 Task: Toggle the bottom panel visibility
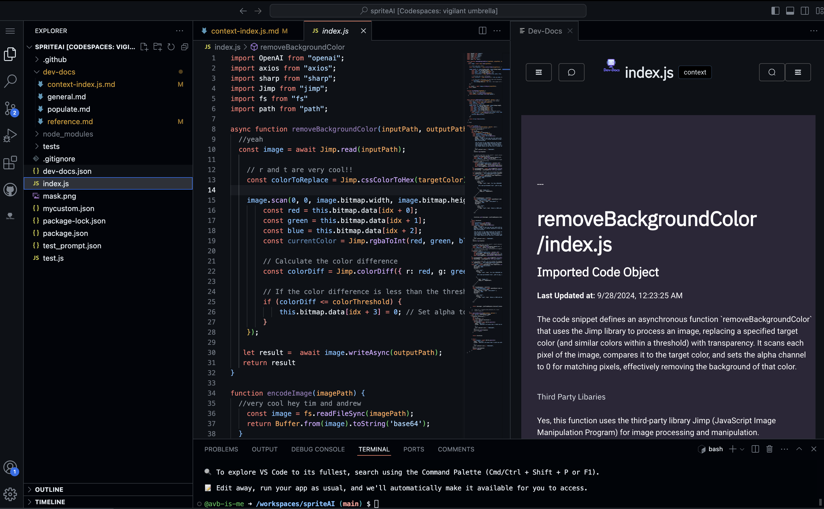[x=790, y=11]
